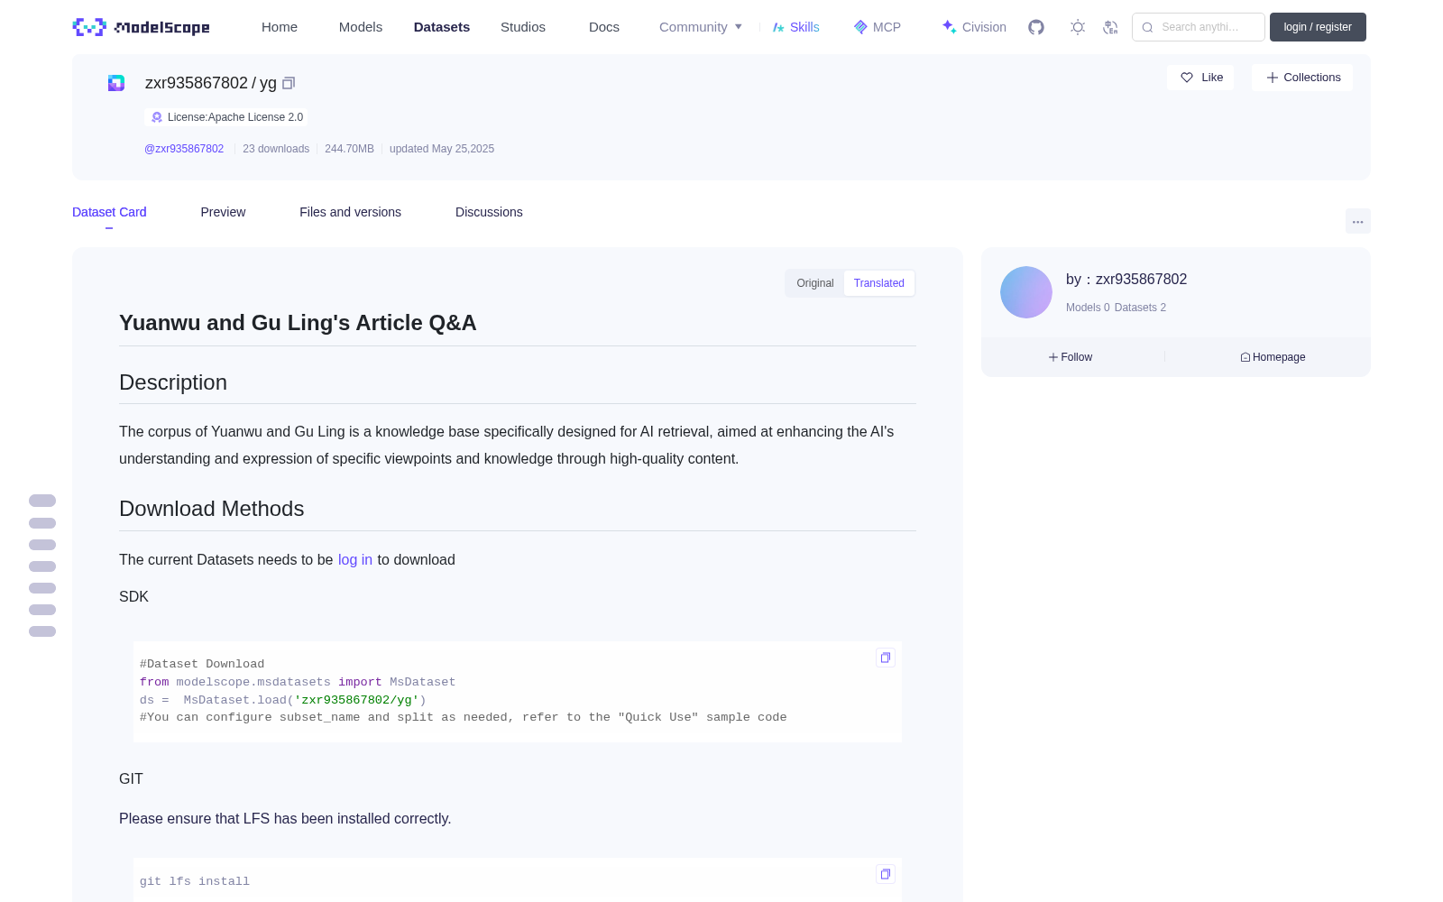
Task: Click the ModelScope logo
Action: pyautogui.click(x=141, y=27)
